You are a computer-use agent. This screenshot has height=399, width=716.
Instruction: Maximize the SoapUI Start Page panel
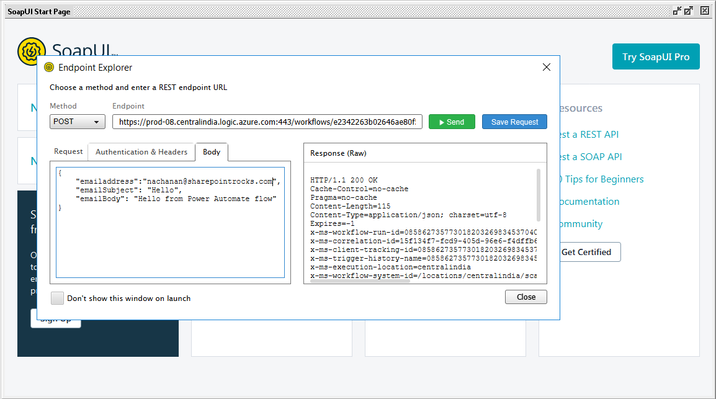pyautogui.click(x=689, y=11)
